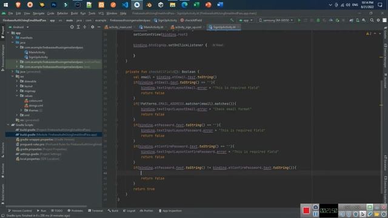Click the Profile app icon in the toolbar
This screenshot has width=388, height=218.
coord(331,20)
